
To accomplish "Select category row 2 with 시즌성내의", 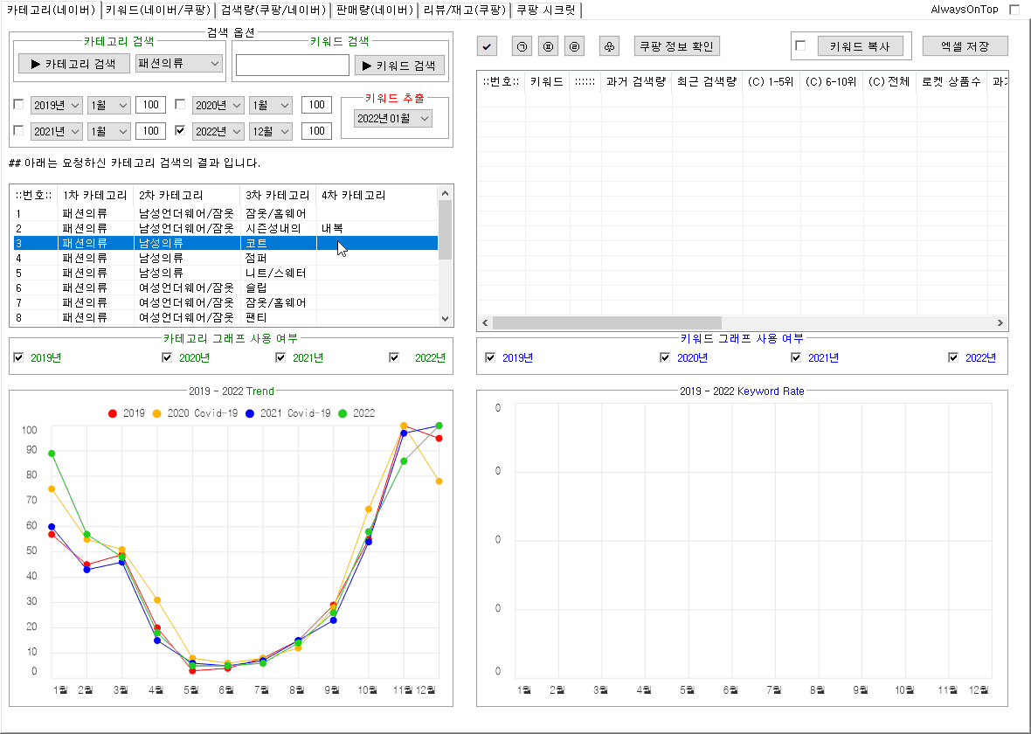I will (x=225, y=228).
